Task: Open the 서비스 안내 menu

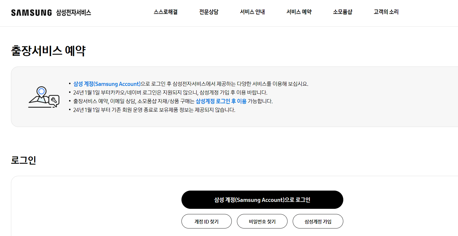Action: click(x=252, y=12)
